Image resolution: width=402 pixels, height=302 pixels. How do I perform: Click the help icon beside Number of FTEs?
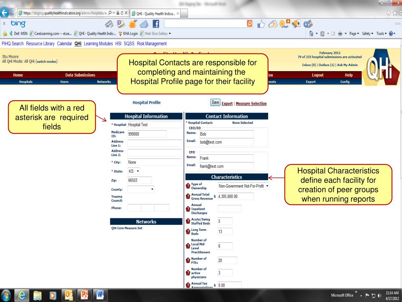pos(188,260)
